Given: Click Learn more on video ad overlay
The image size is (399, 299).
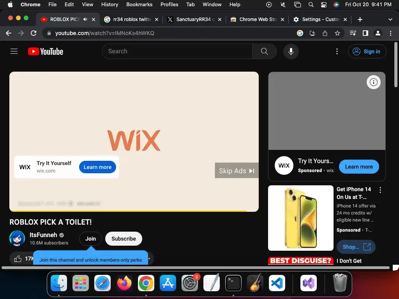Looking at the screenshot, I should (x=97, y=167).
